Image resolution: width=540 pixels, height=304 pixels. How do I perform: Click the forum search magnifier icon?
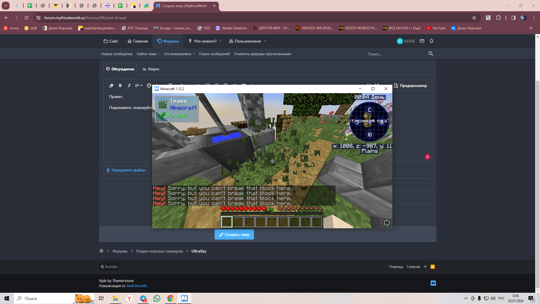click(x=431, y=53)
